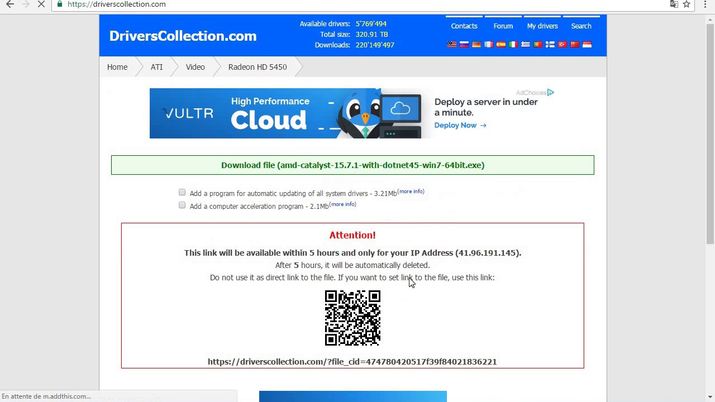Image resolution: width=715 pixels, height=402 pixels.
Task: Click the red Attention! heading
Action: pos(352,235)
